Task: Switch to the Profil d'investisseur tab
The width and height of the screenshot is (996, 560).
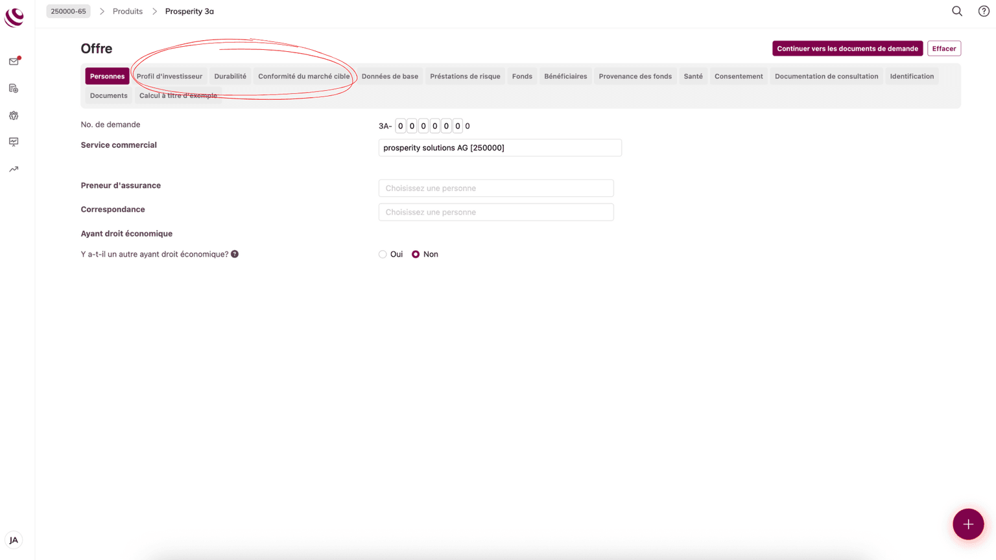Action: click(x=169, y=76)
